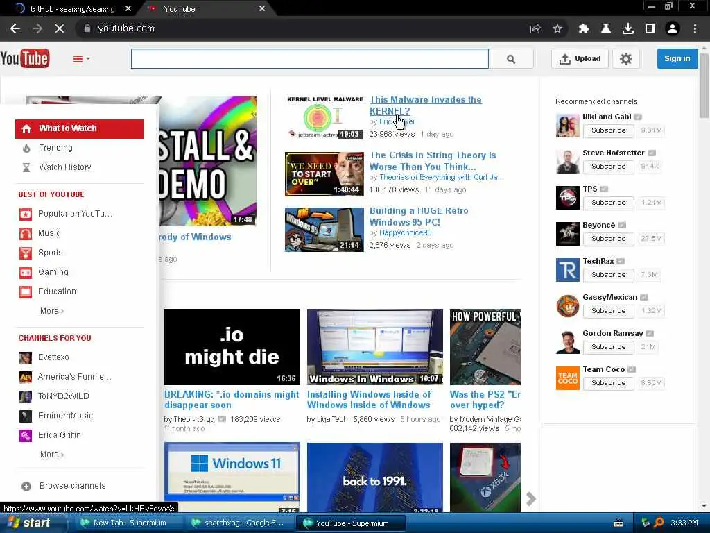Image resolution: width=710 pixels, height=533 pixels.
Task: Subscribe to Beyoncé channel
Action: coord(608,239)
